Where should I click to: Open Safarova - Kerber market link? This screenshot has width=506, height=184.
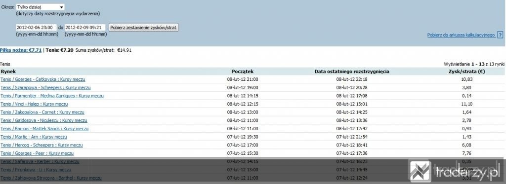pos(40,161)
